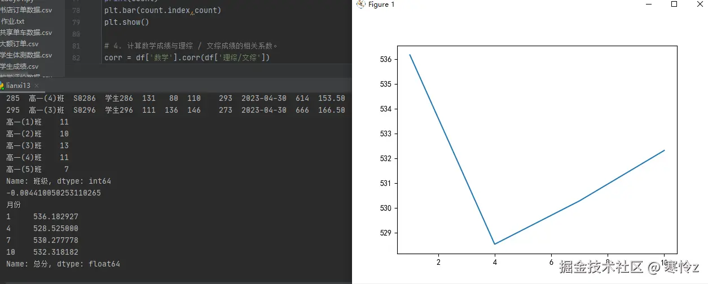
Task: Click the Figure 1 window icon
Action: [x=361, y=5]
